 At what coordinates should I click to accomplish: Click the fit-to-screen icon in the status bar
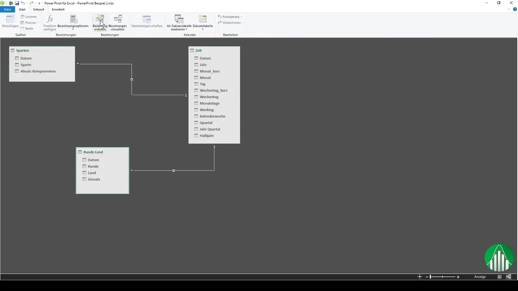[420, 277]
